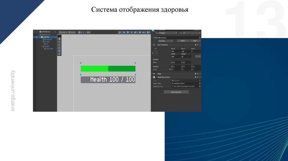Screen dimensions: 288x161
Task: Select the Move tool
Action: tap(59, 42)
